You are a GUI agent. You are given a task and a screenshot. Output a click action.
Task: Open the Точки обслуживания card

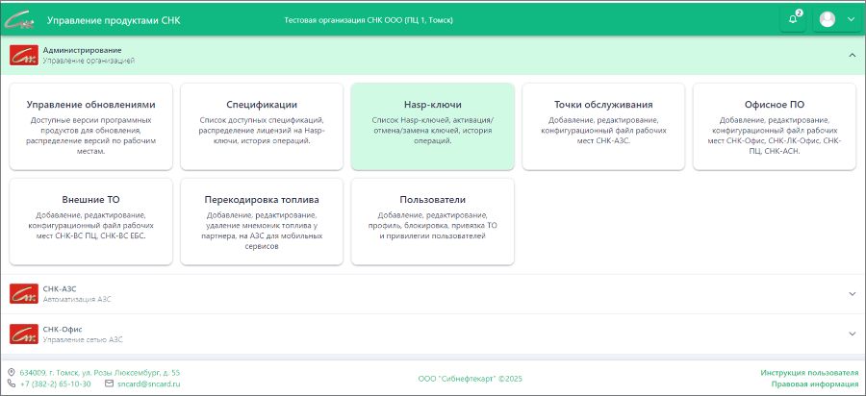click(x=603, y=126)
